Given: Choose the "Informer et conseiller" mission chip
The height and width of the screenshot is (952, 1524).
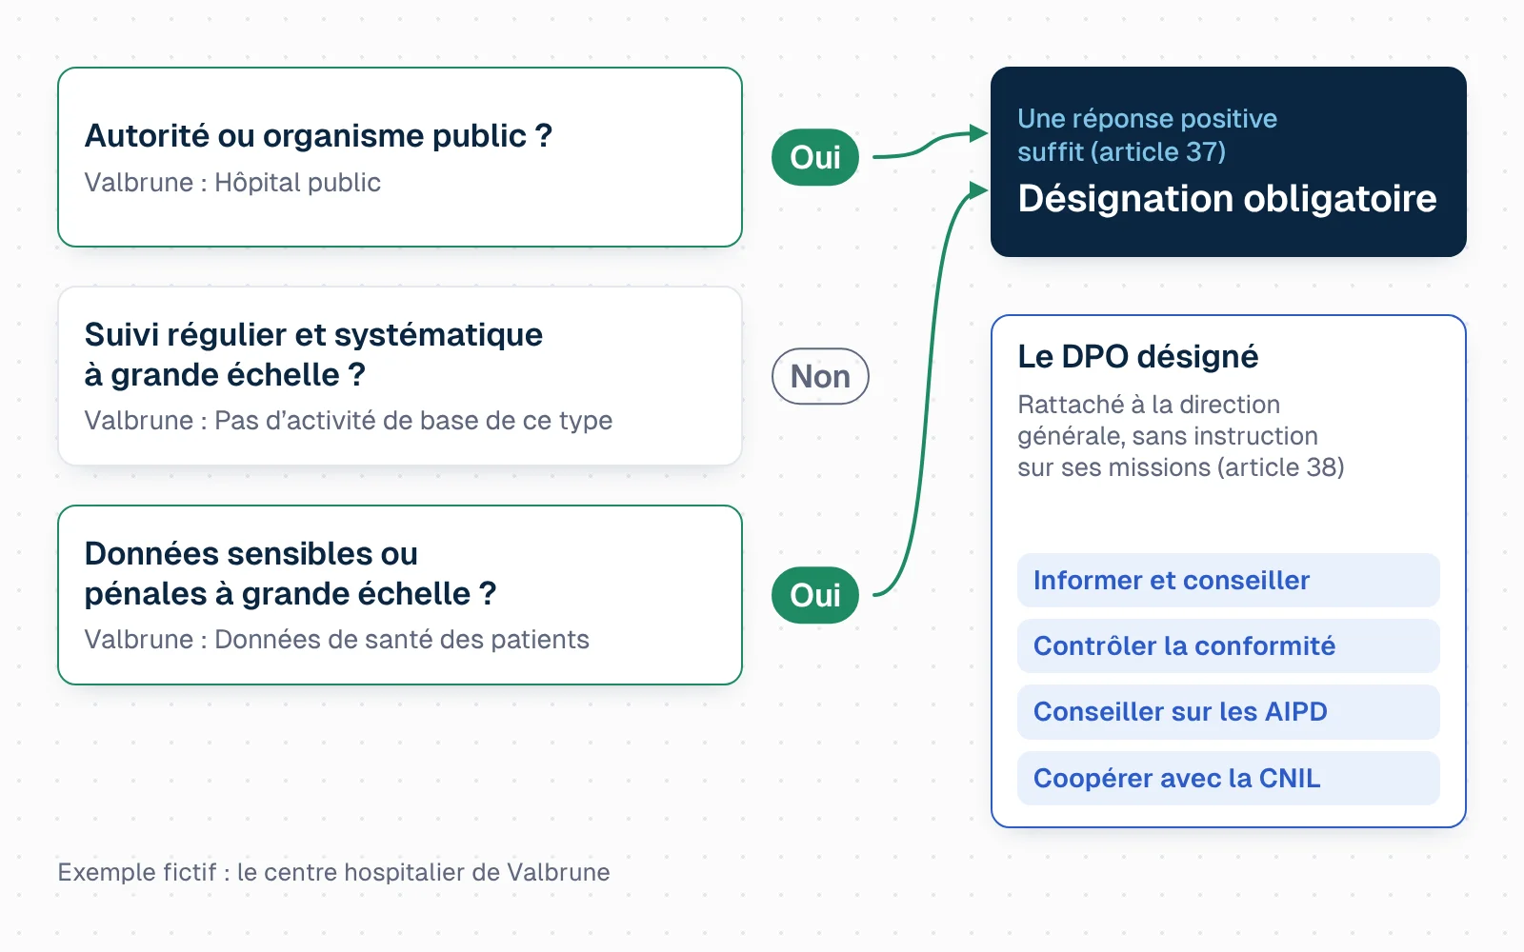Looking at the screenshot, I should pos(1229,580).
